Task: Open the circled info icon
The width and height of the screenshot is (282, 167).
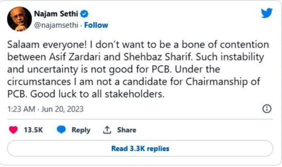Action: click(x=267, y=109)
